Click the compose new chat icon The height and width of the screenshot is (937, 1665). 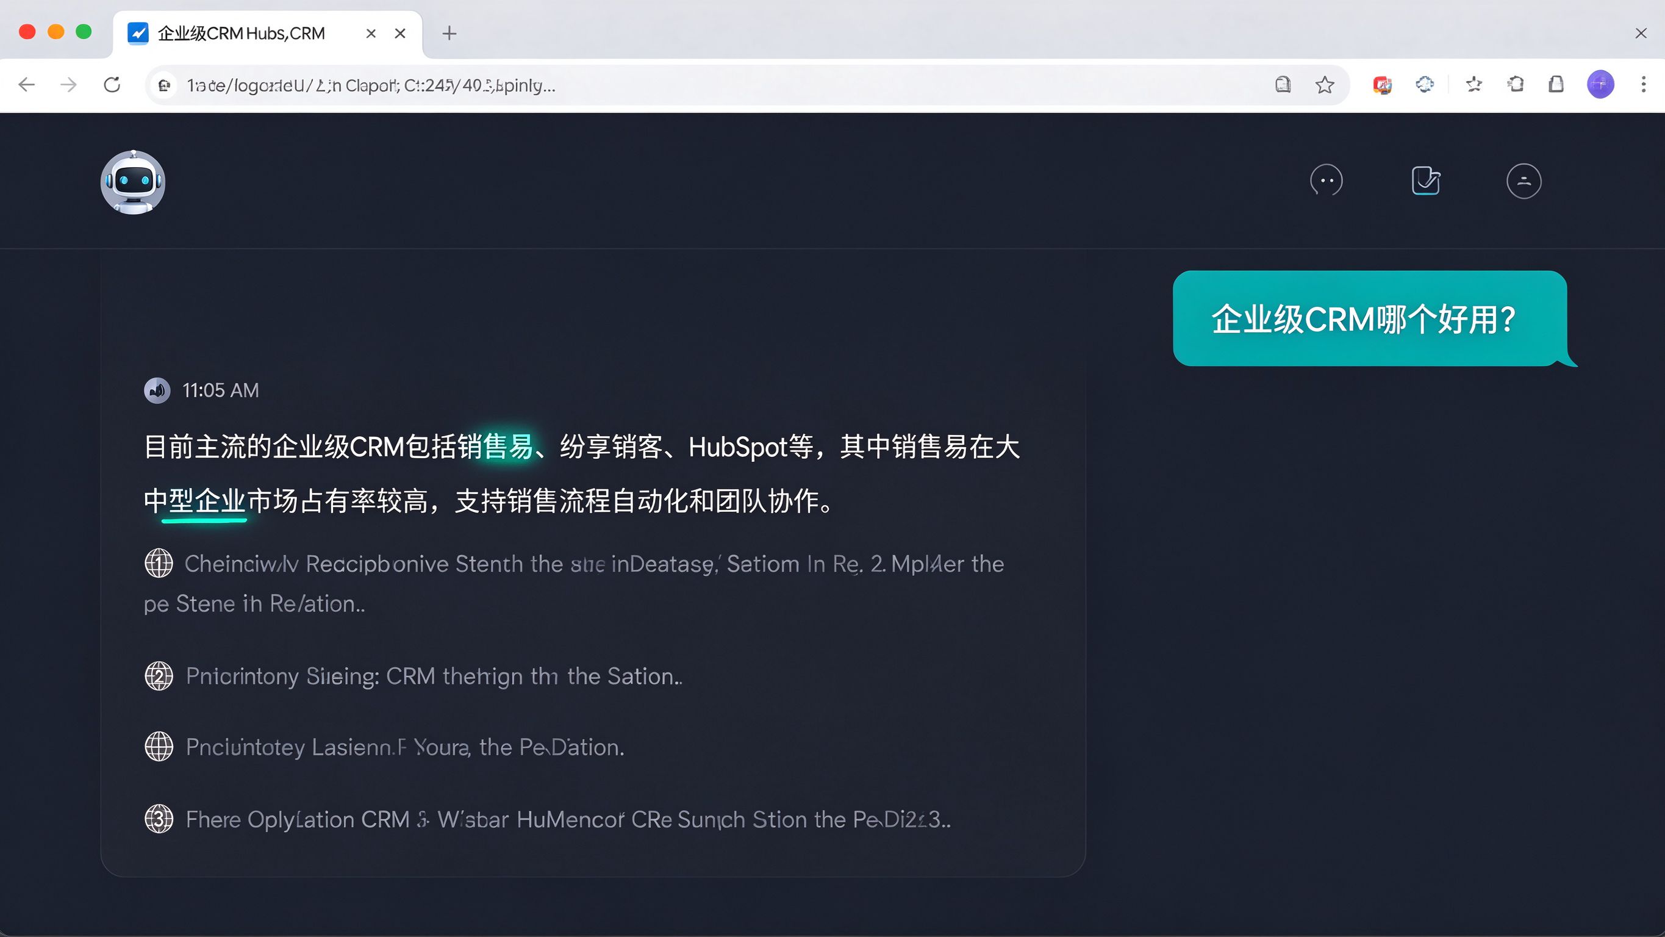(x=1425, y=181)
